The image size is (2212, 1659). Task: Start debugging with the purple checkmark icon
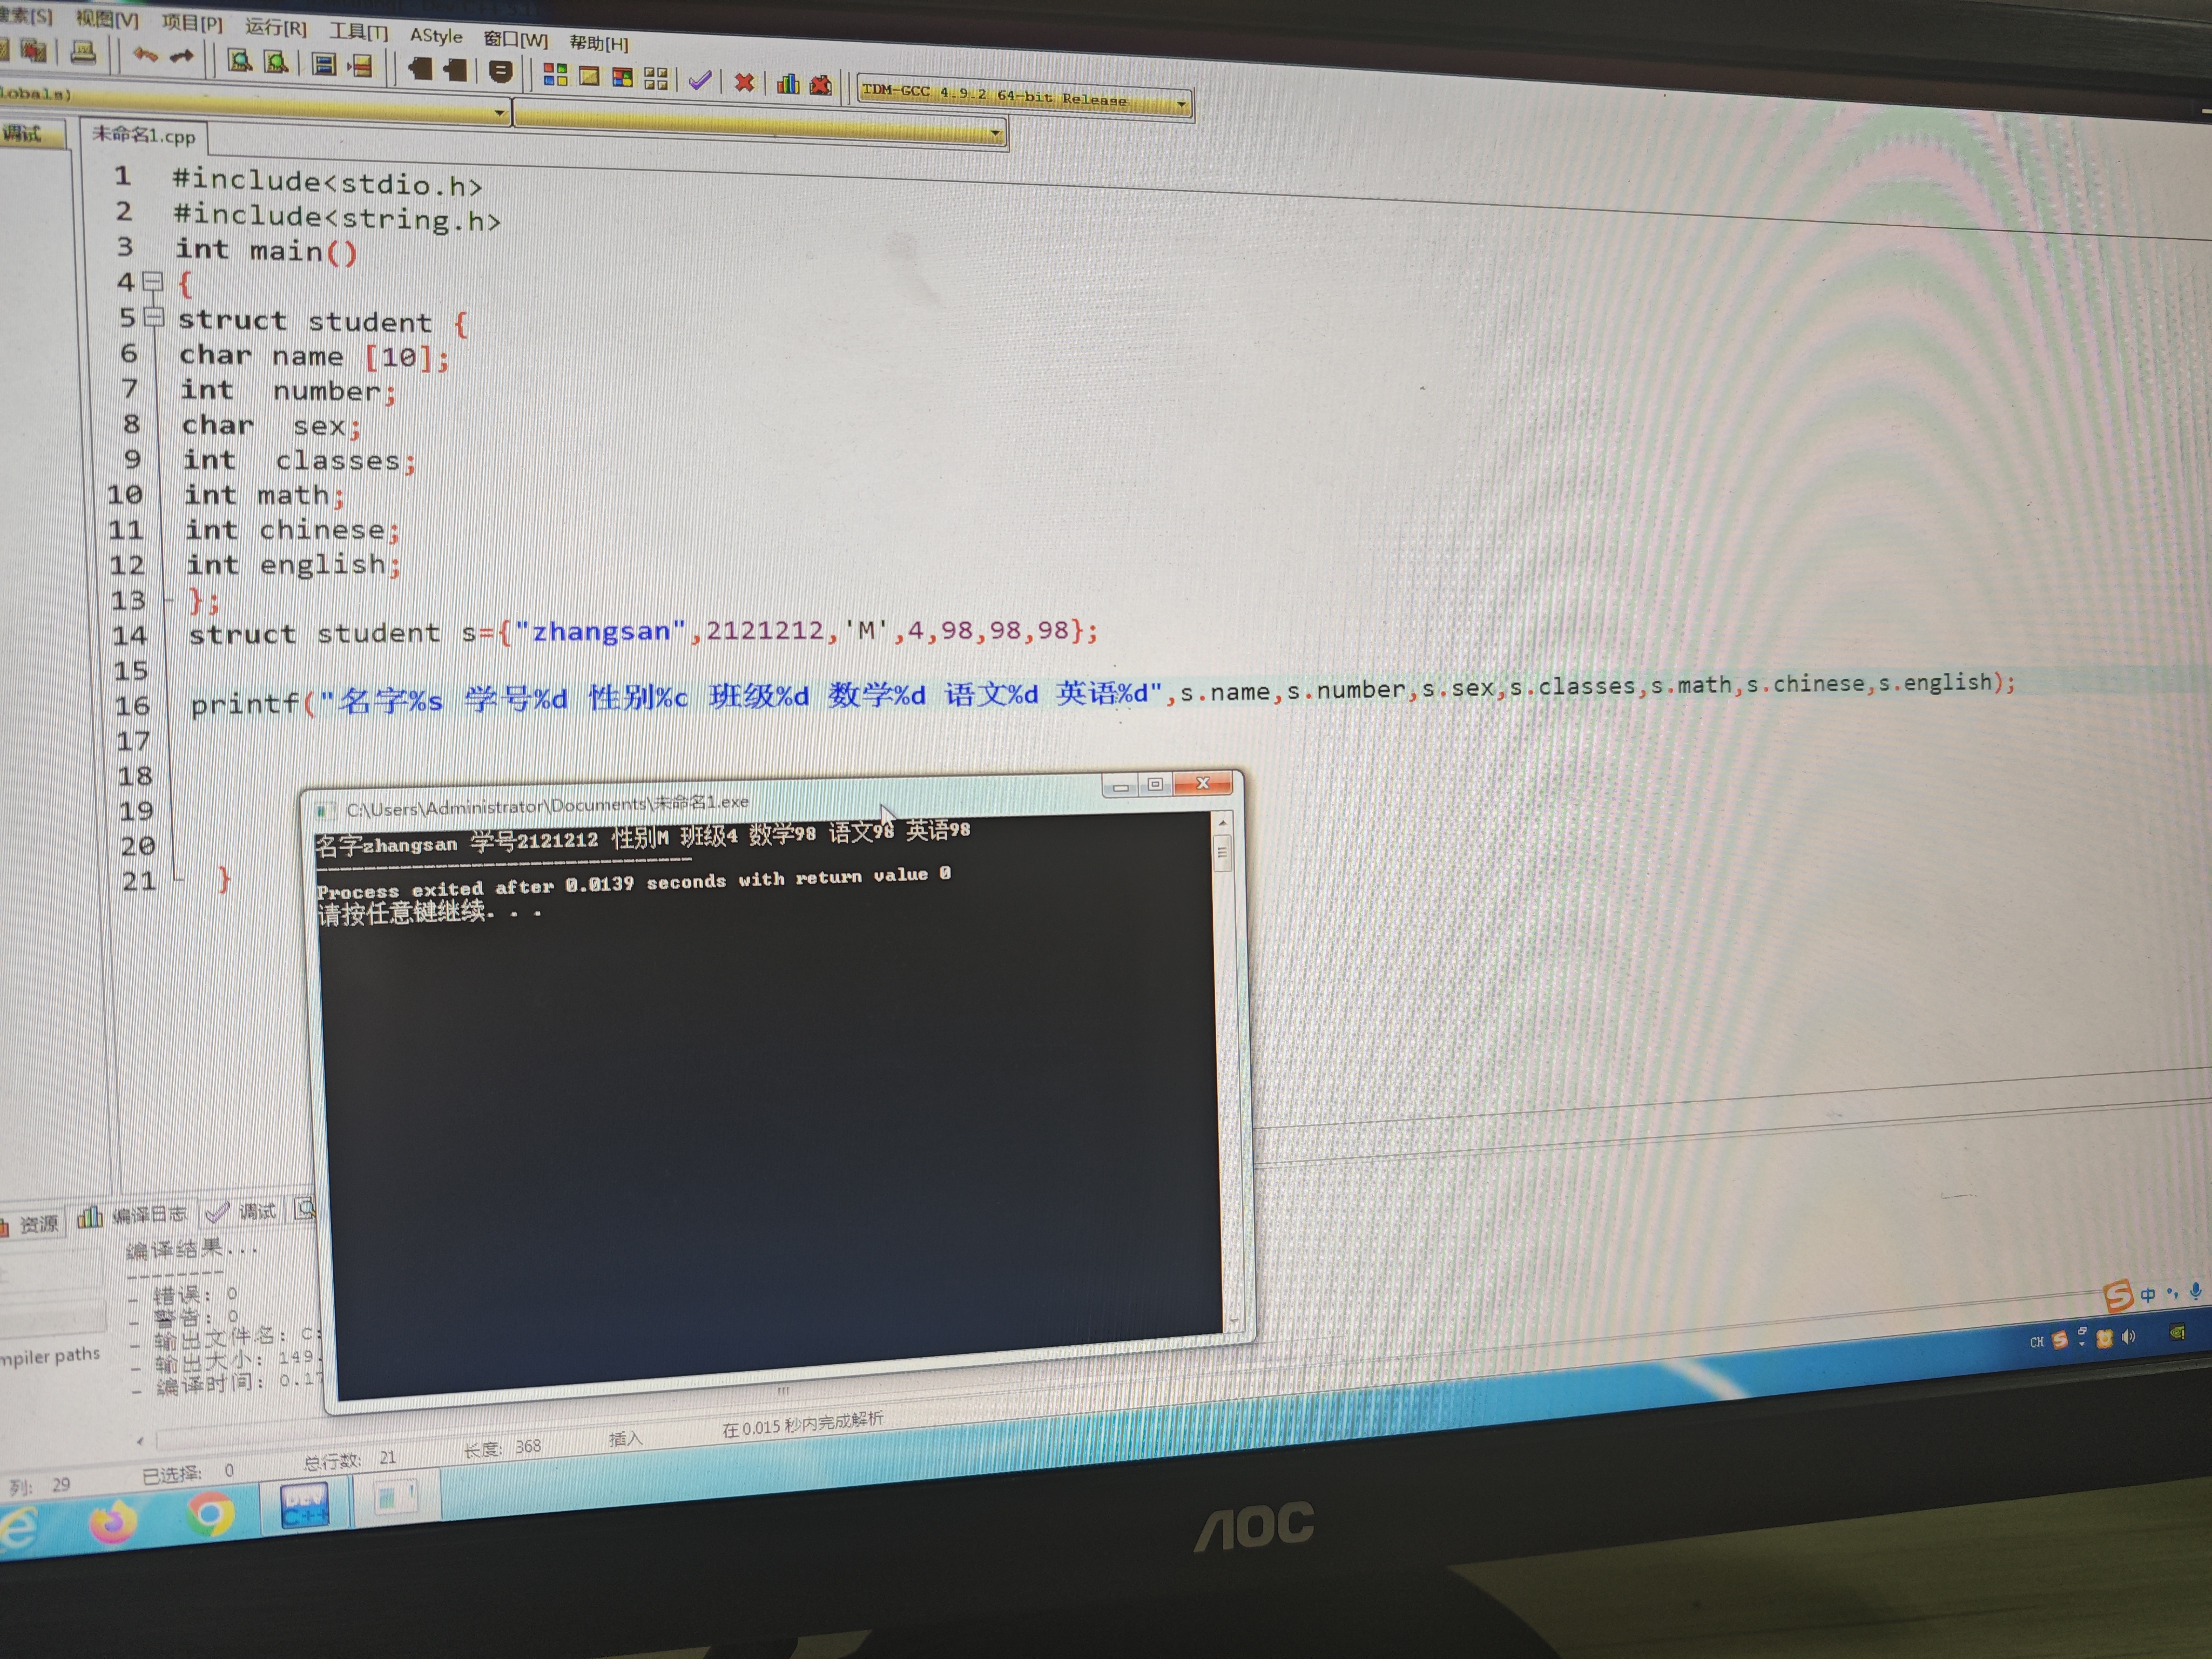tap(700, 79)
